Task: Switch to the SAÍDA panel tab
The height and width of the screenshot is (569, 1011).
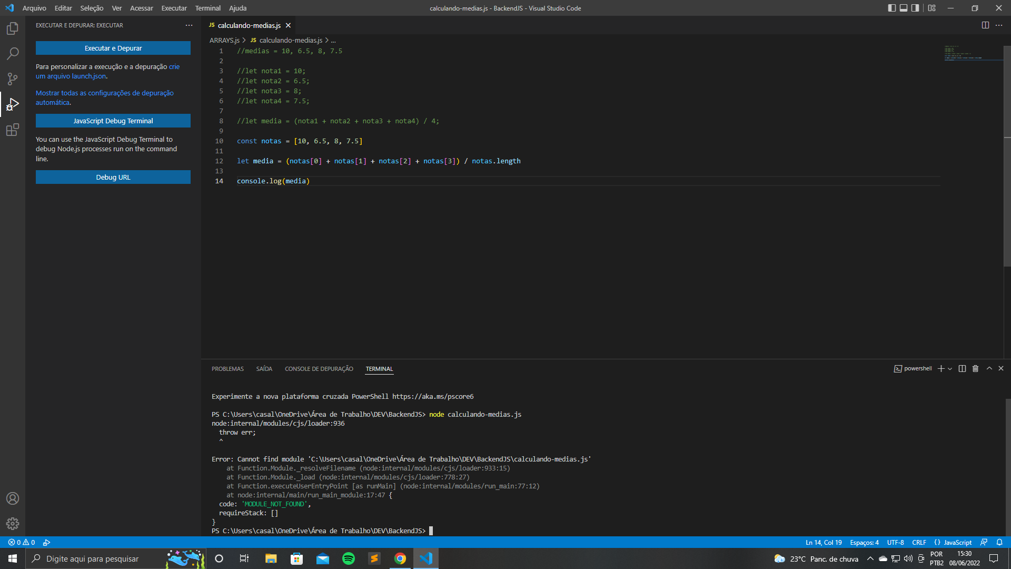Action: click(264, 369)
